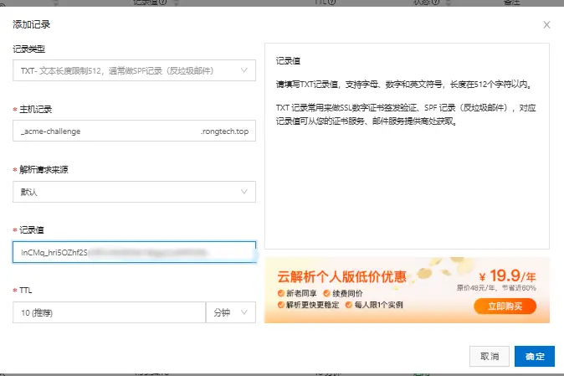Click the 解析请求来源 dropdown chevron arrow
The image size is (564, 376).
[244, 192]
